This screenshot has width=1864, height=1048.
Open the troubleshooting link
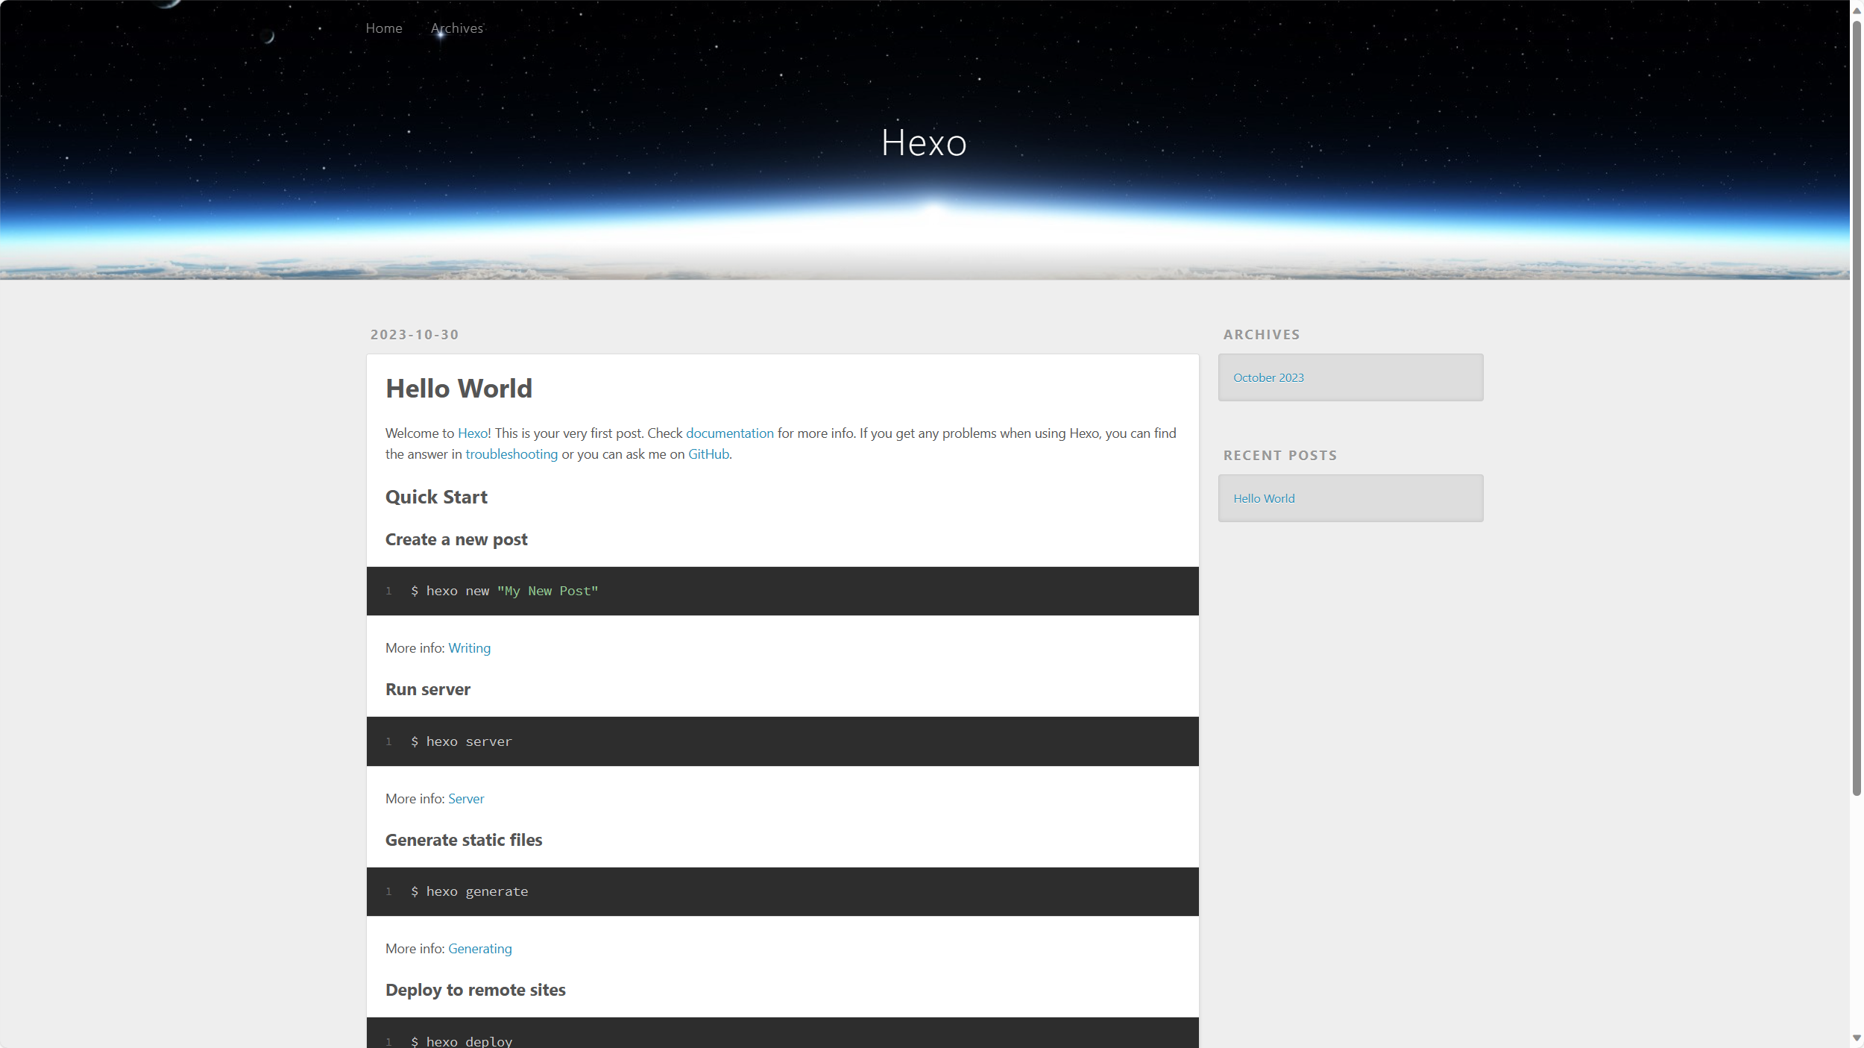tap(511, 454)
